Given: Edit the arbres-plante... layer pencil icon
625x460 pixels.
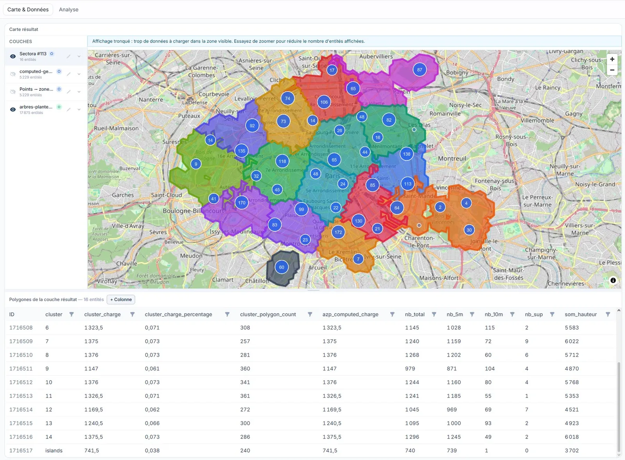Looking at the screenshot, I should pos(68,109).
